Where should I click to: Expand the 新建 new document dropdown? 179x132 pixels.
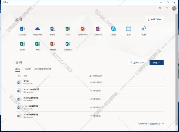(157, 63)
